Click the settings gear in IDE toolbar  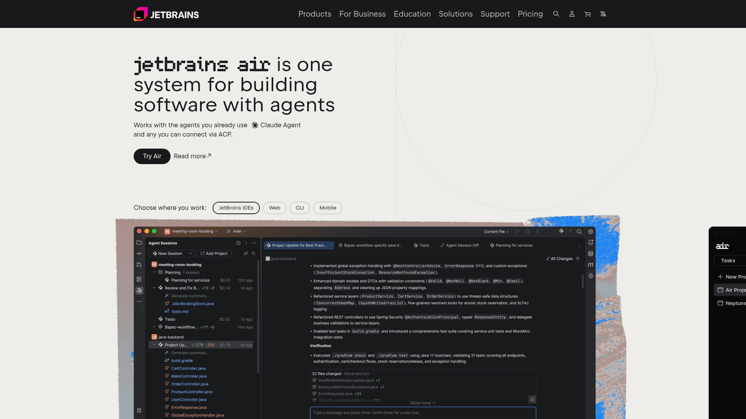[591, 232]
